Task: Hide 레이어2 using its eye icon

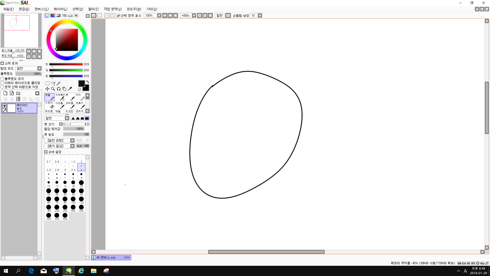Action: [x=4, y=106]
